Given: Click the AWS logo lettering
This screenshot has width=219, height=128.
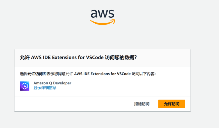Looking at the screenshot, I should (102, 14).
